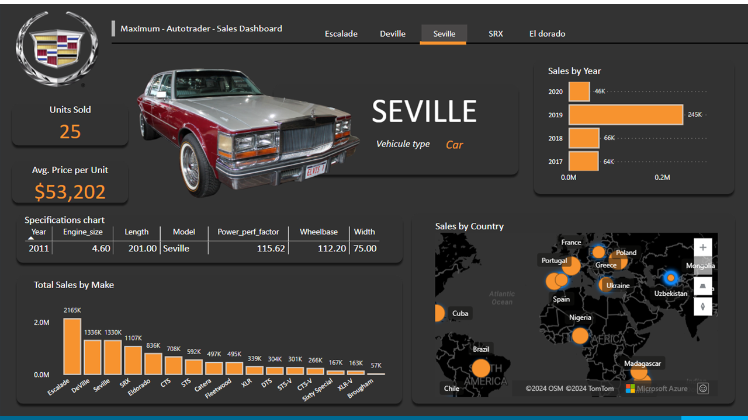Click the 245K data label
The width and height of the screenshot is (748, 420).
(x=695, y=115)
